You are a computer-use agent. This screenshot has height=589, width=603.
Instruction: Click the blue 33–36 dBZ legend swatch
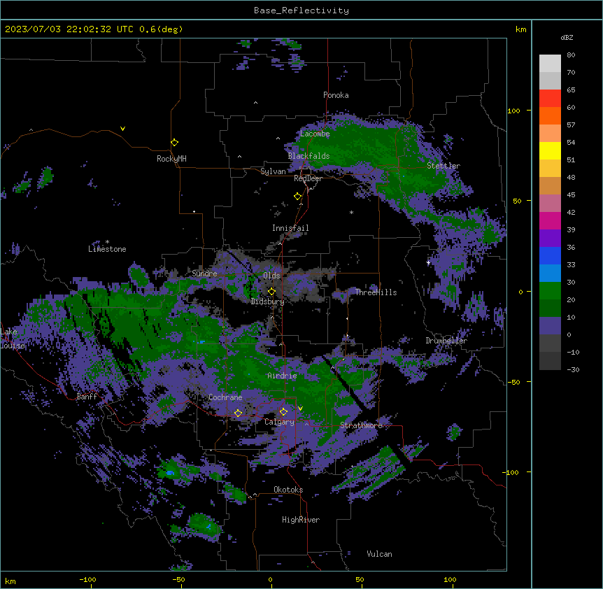550,255
